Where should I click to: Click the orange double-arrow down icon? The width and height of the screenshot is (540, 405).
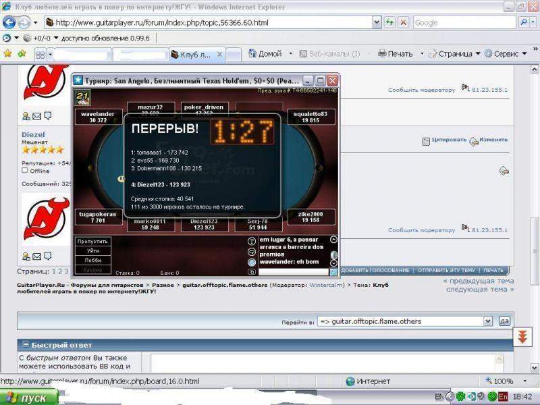tap(522, 337)
